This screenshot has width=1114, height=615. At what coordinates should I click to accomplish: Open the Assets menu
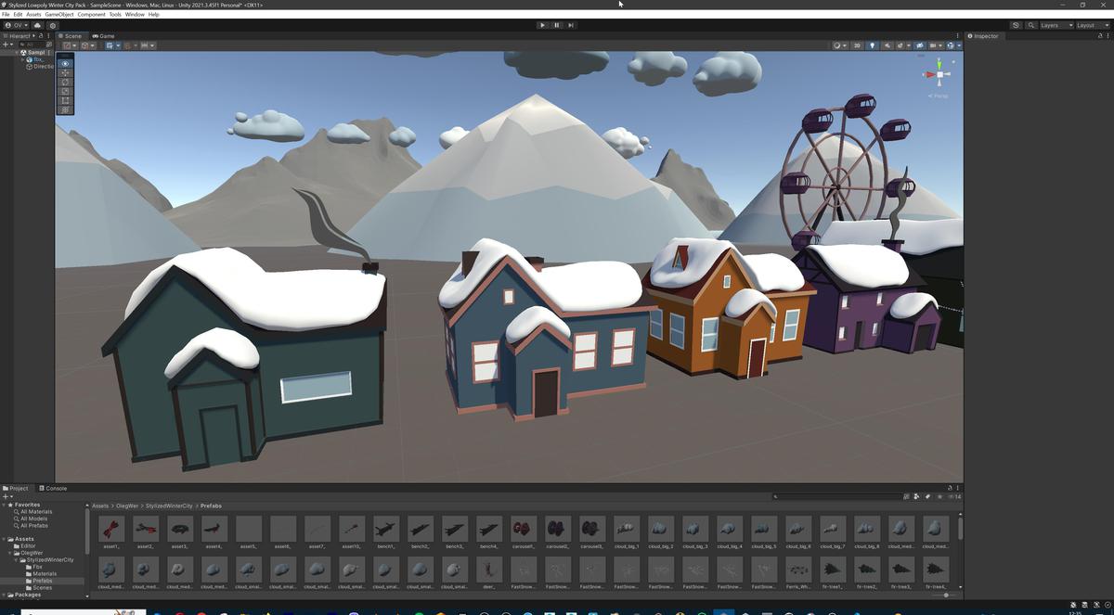33,15
